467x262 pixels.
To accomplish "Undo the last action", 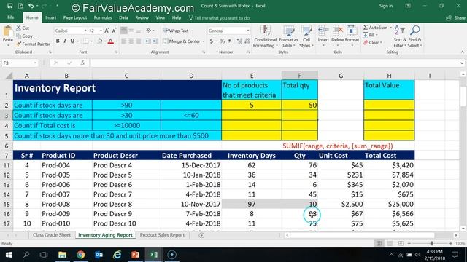I will pyautogui.click(x=31, y=6).
